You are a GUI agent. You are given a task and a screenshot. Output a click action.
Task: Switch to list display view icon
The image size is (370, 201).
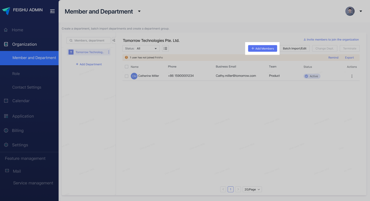click(x=165, y=48)
